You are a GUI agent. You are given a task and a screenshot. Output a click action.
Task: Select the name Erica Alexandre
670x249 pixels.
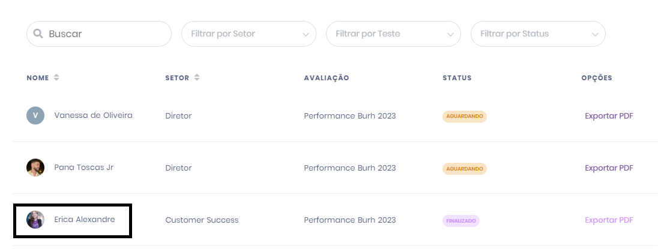[85, 220]
